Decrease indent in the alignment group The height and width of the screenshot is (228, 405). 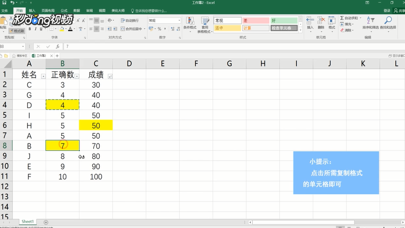pos(109,29)
